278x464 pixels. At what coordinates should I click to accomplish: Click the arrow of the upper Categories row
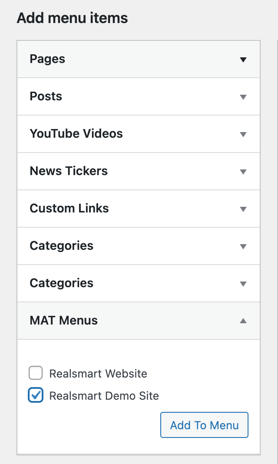coord(243,246)
